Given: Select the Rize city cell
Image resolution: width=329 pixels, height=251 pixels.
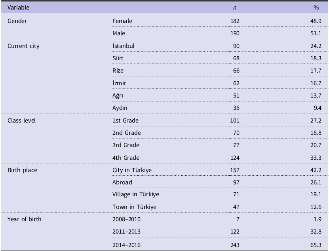Looking at the screenshot, I should [x=118, y=71].
